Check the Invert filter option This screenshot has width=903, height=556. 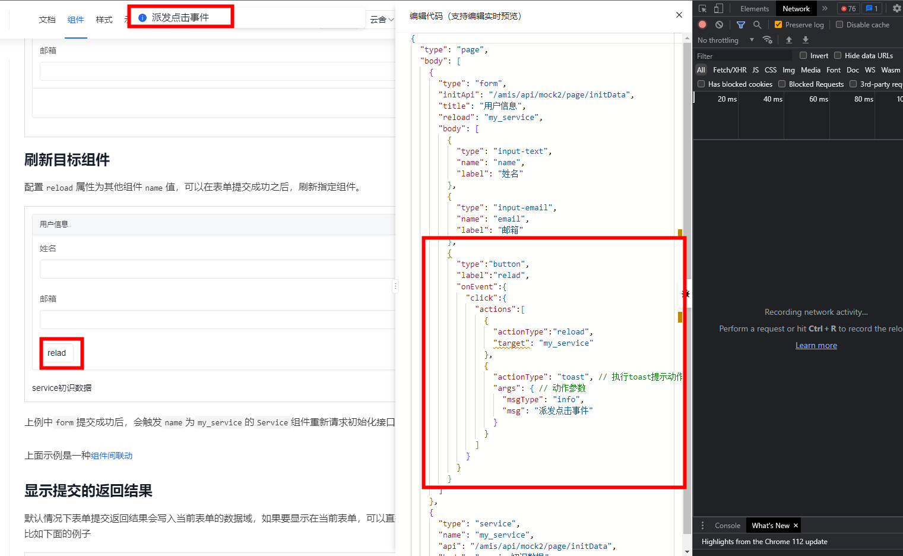pyautogui.click(x=803, y=55)
